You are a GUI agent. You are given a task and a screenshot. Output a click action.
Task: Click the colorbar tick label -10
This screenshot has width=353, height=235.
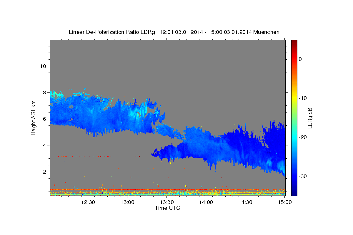pyautogui.click(x=303, y=98)
